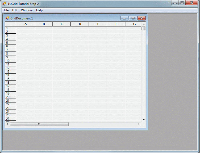The image size is (200, 153).
Task: Click cell E12 in the grid
Action: pos(98,68)
